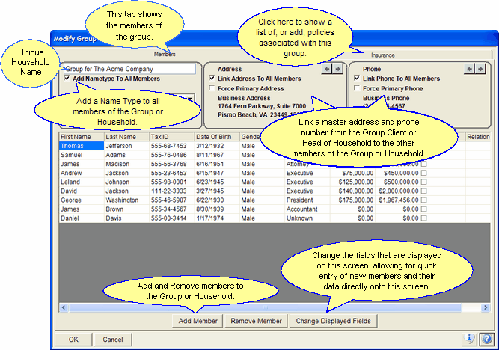Image resolution: width=499 pixels, height=350 pixels.
Task: Show previous phone using left arrow
Action: [x=470, y=69]
